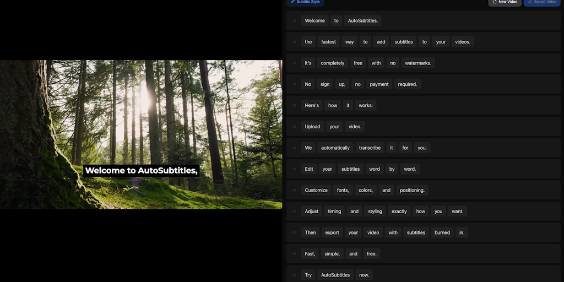Click "subtitles" in the "Edit your" line

(x=350, y=169)
